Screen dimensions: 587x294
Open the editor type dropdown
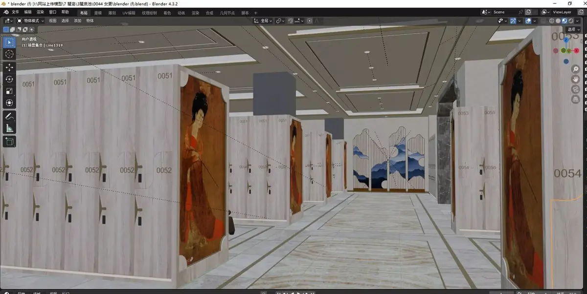tap(8, 21)
